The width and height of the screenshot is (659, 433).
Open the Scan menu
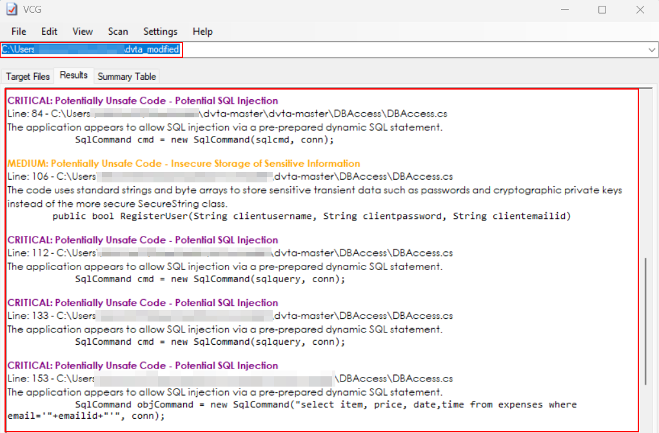(x=118, y=32)
